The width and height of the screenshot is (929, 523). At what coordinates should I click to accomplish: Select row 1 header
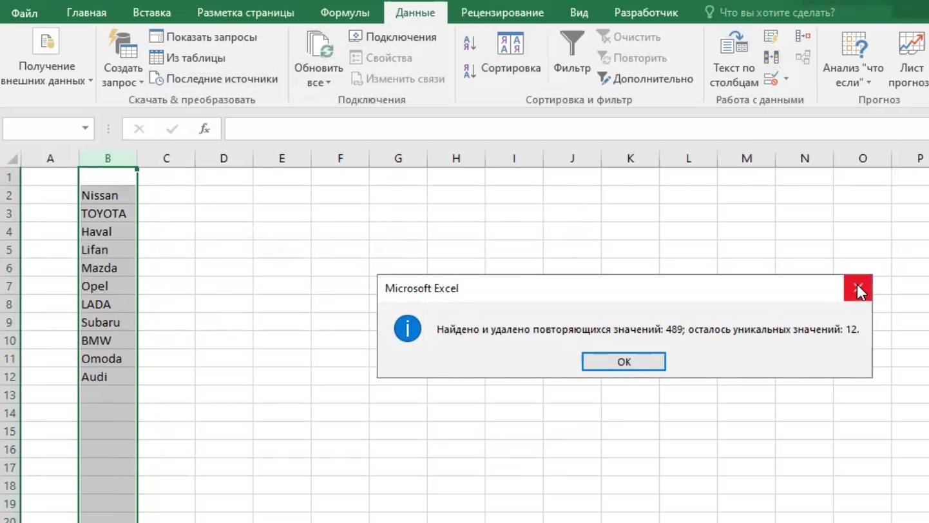coord(10,177)
